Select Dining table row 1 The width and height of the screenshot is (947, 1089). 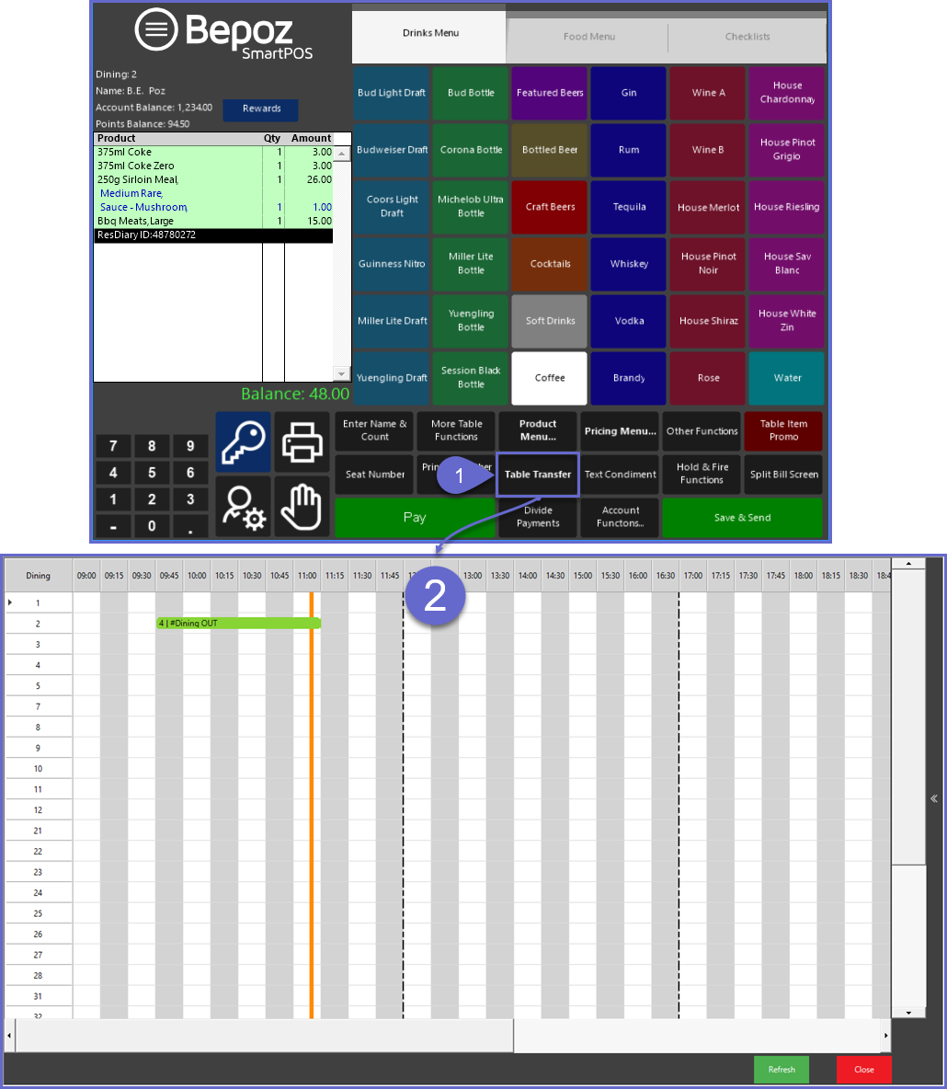point(39,602)
